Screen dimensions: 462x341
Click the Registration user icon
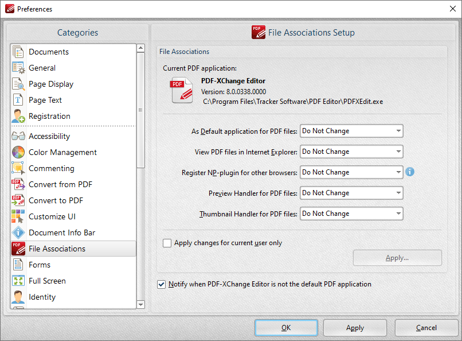[18, 116]
